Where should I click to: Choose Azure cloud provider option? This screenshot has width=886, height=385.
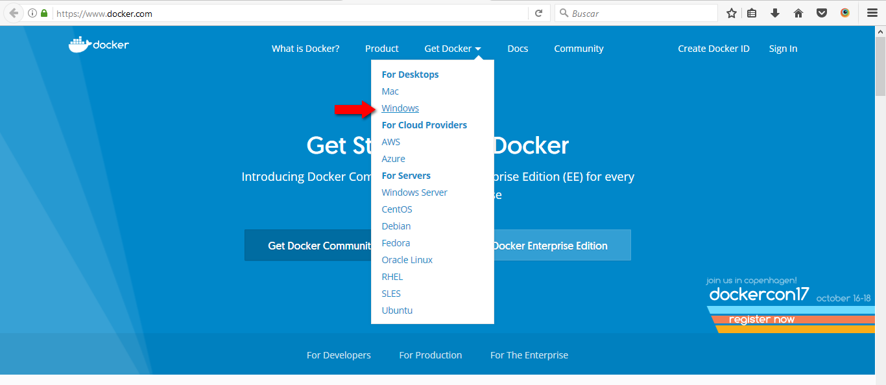[393, 159]
